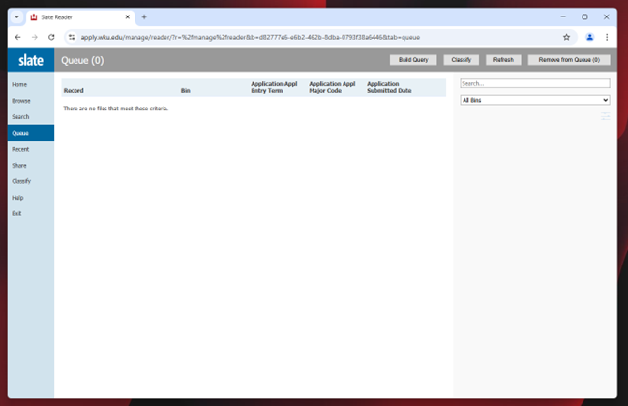The image size is (628, 406).
Task: Open a new browser tab
Action: click(144, 16)
